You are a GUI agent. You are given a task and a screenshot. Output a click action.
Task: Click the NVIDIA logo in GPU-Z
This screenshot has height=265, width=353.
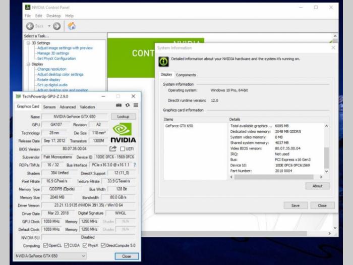(x=123, y=133)
